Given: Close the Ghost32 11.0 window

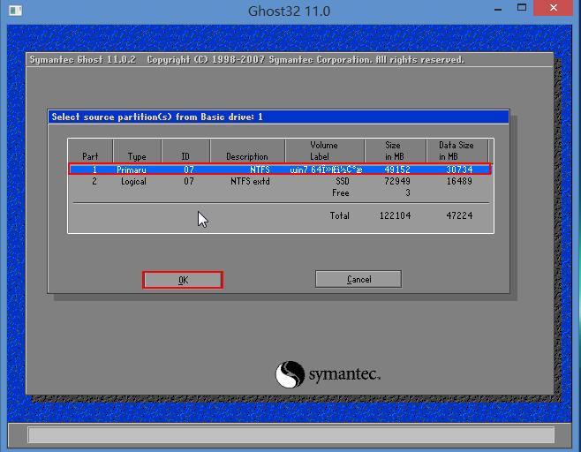Looking at the screenshot, I should point(554,8).
